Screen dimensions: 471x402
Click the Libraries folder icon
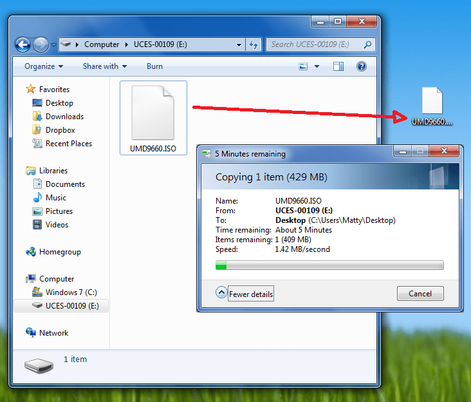[x=31, y=171]
